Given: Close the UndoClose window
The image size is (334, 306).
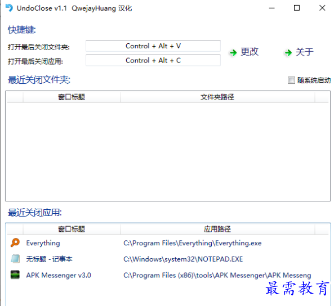Looking at the screenshot, I should coord(322,8).
